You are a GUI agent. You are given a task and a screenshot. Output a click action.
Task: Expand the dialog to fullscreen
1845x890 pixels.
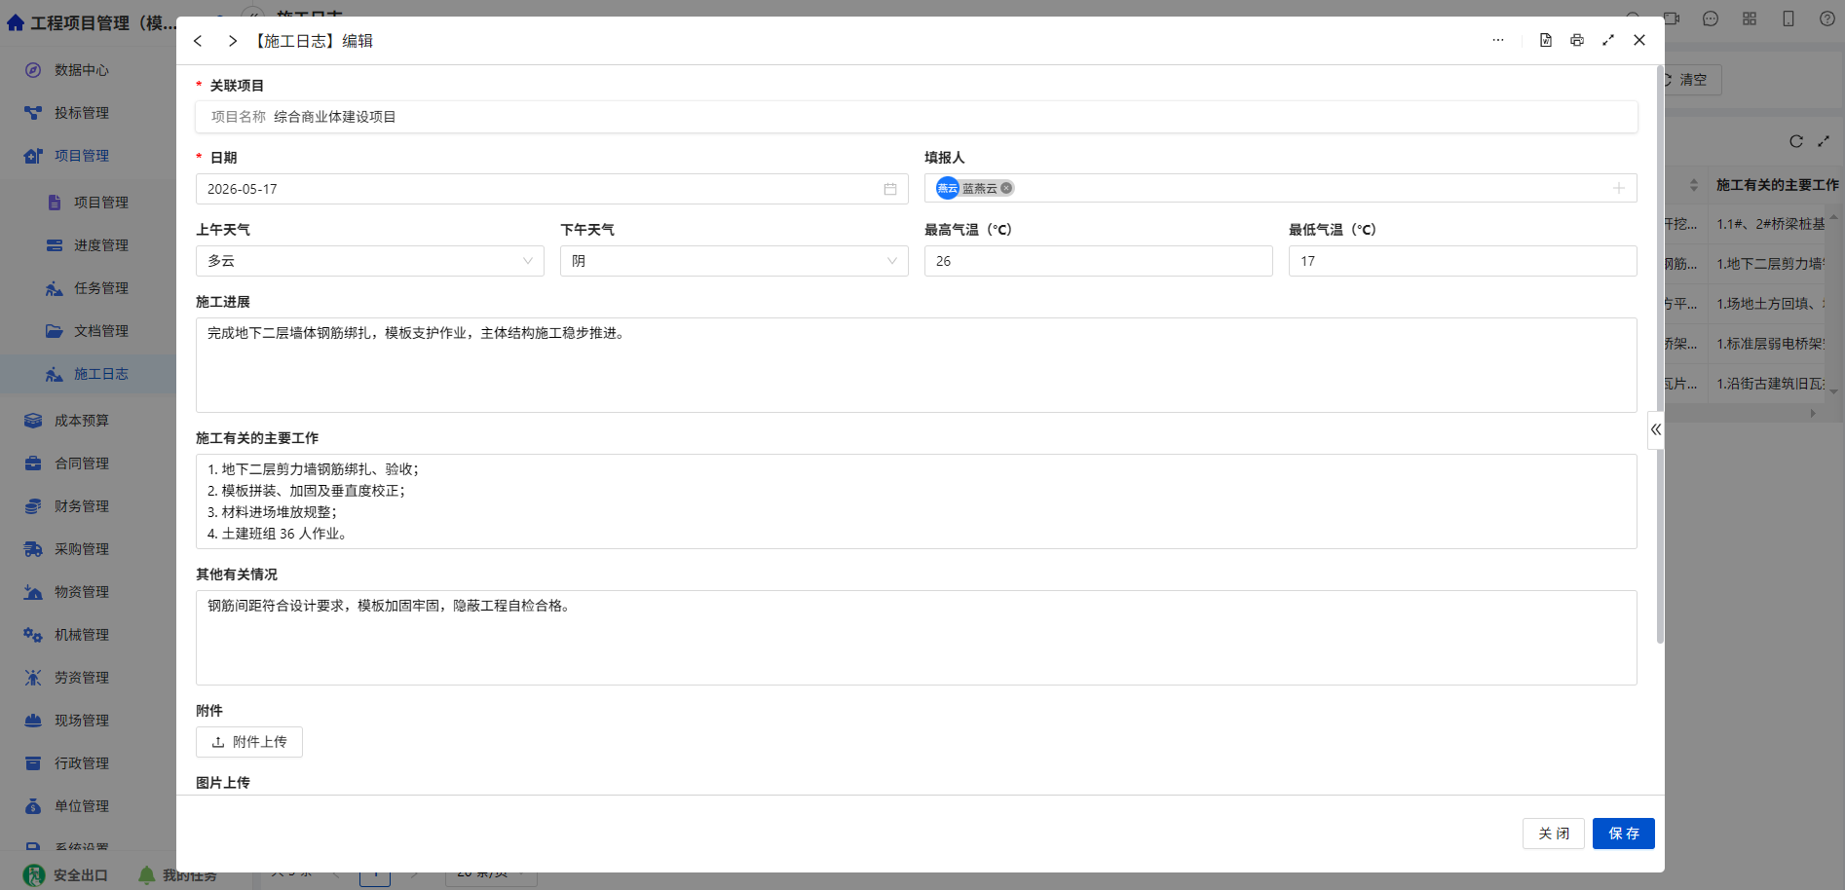1608,40
